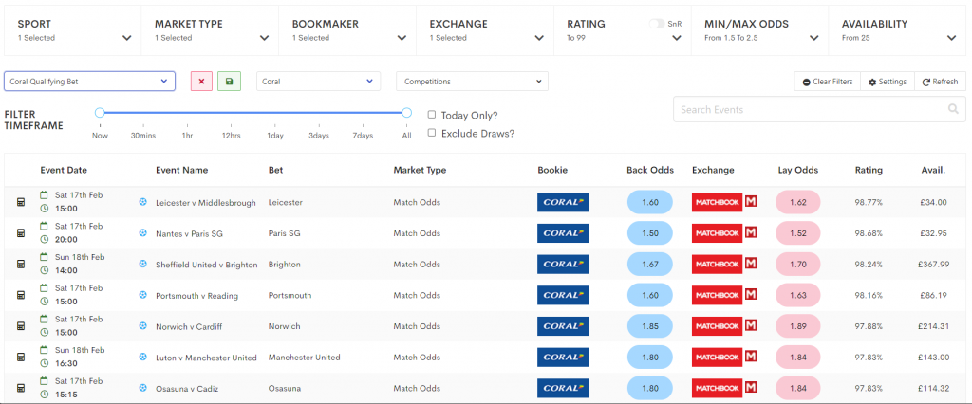Open the Competitions dropdown
Image resolution: width=972 pixels, height=404 pixels.
click(472, 82)
